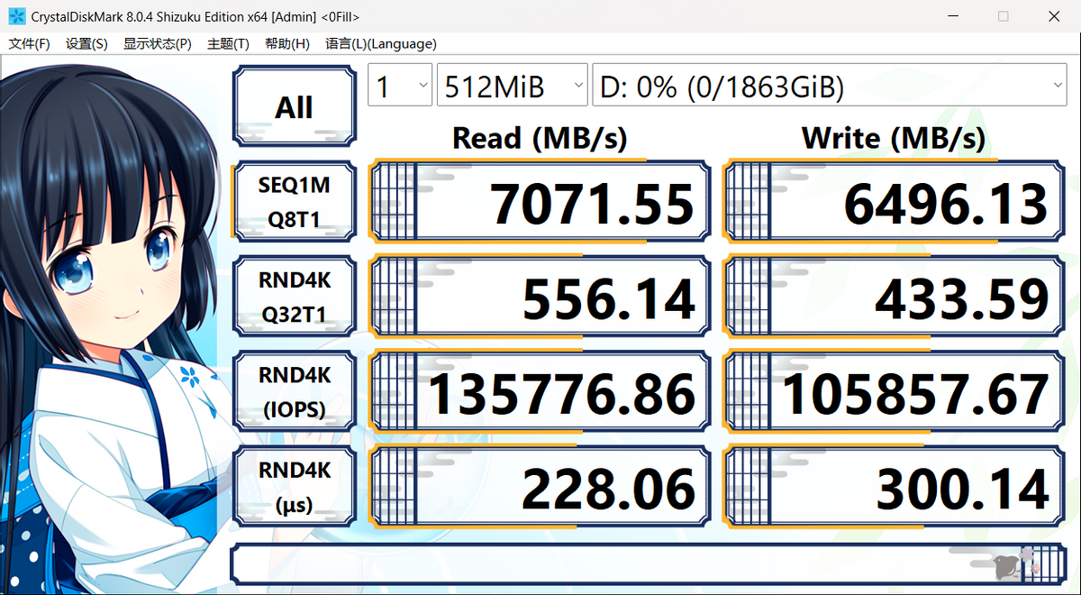Click the Write (MB/s) column header

pos(894,138)
